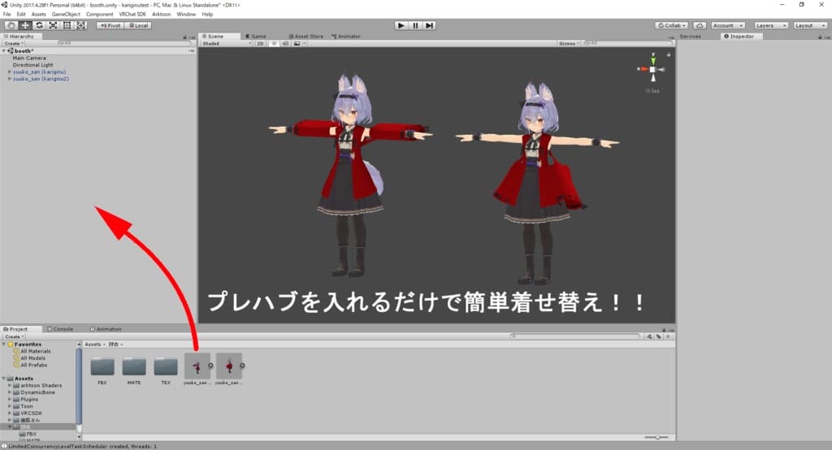832x450 pixels.
Task: Select the Rotate tool
Action: [x=39, y=25]
